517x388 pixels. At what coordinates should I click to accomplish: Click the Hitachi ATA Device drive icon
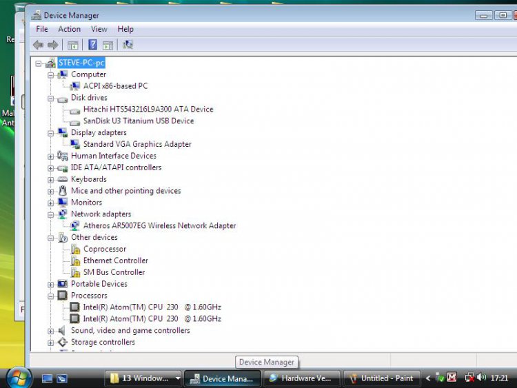point(75,111)
